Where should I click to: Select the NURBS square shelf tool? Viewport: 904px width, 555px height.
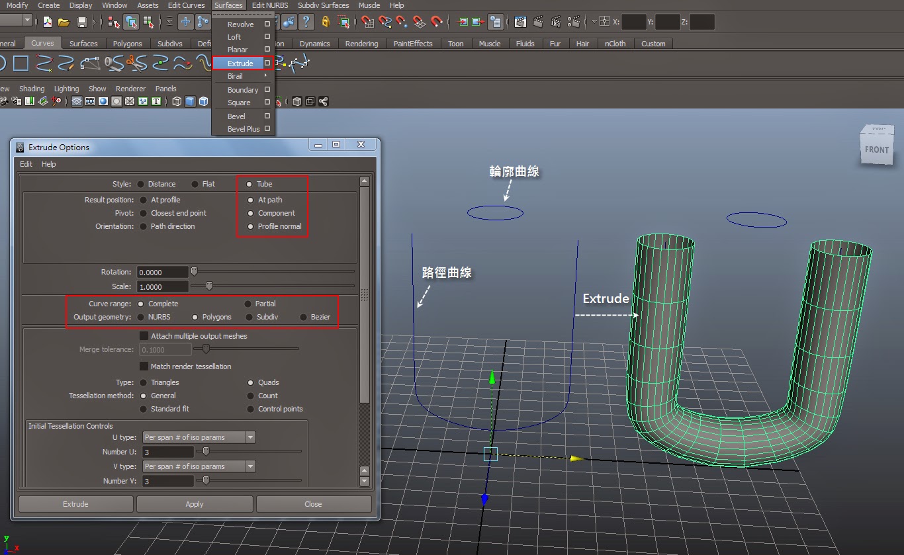pos(21,64)
